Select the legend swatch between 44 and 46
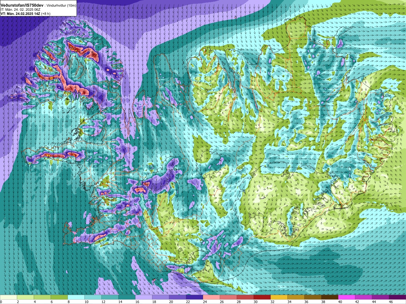This screenshot has width=406, height=304. click(x=380, y=298)
